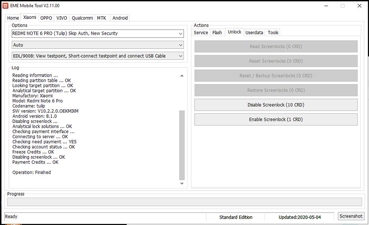The width and height of the screenshot is (369, 225).
Task: Open the MTK tab
Action: coord(102,18)
